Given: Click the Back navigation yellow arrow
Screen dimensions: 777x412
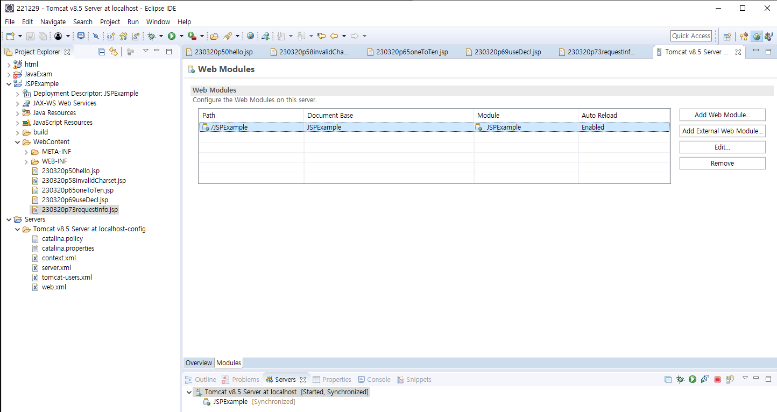Looking at the screenshot, I should tap(334, 36).
